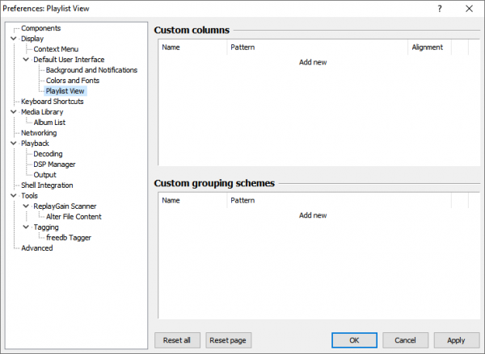Viewport: 485px width, 354px height.
Task: Click the Alignment column header
Action: point(428,48)
